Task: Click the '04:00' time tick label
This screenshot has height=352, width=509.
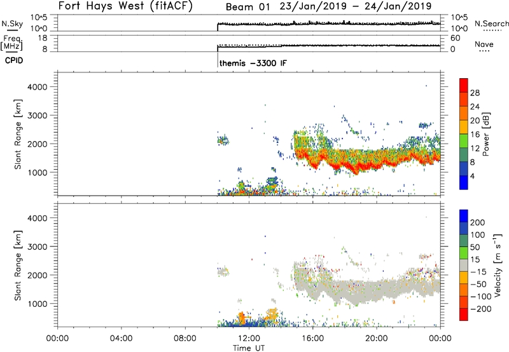Action: click(x=122, y=339)
